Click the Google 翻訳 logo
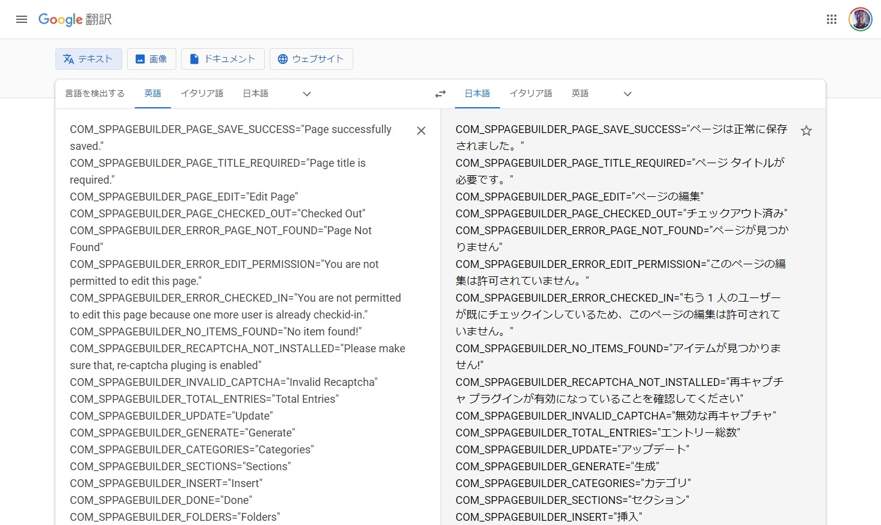881x525 pixels. [75, 19]
